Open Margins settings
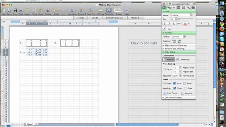 [188, 93]
